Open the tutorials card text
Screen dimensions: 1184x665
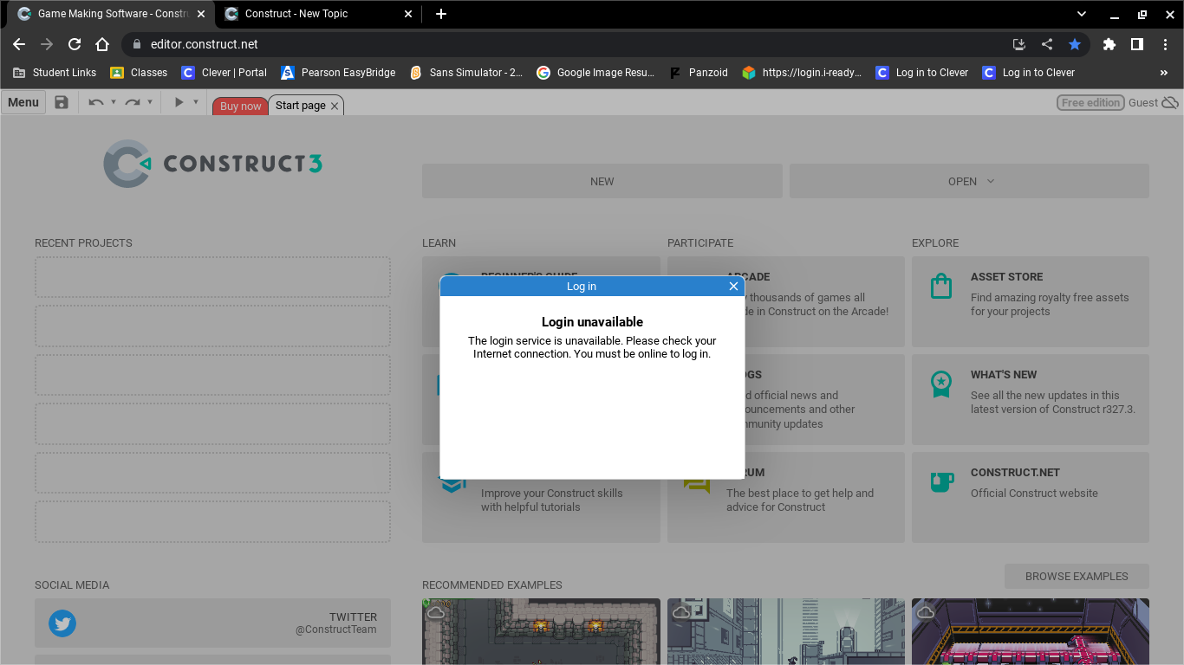(551, 500)
